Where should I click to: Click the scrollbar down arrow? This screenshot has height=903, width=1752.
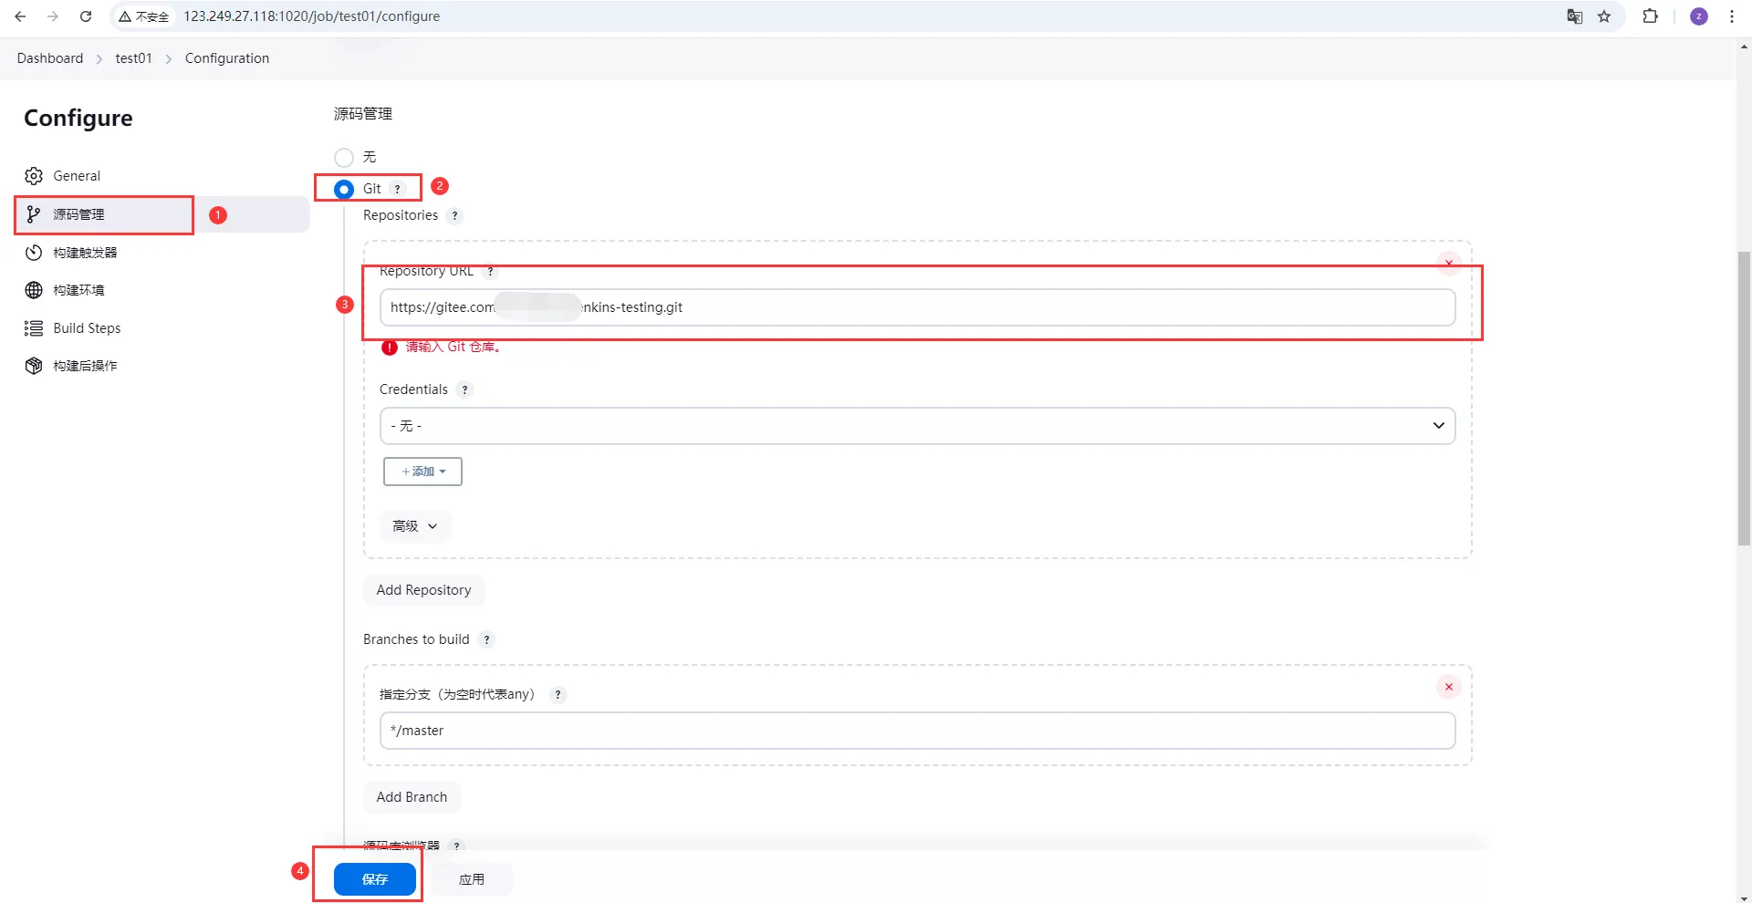pos(1744,897)
